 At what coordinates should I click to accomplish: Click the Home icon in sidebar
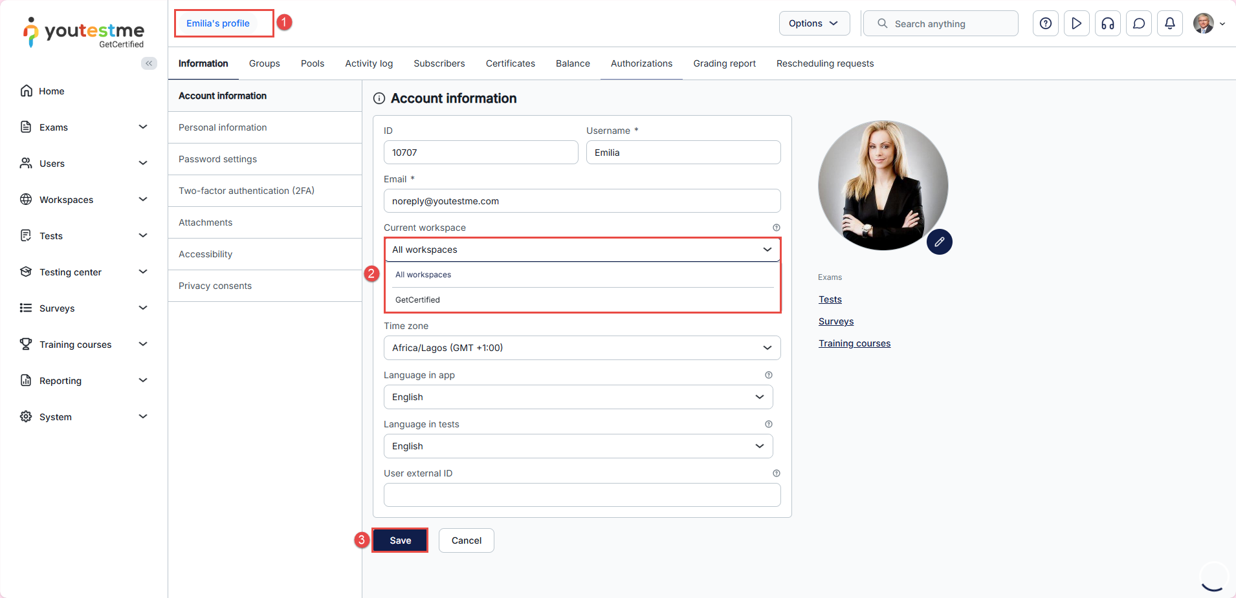[x=27, y=91]
